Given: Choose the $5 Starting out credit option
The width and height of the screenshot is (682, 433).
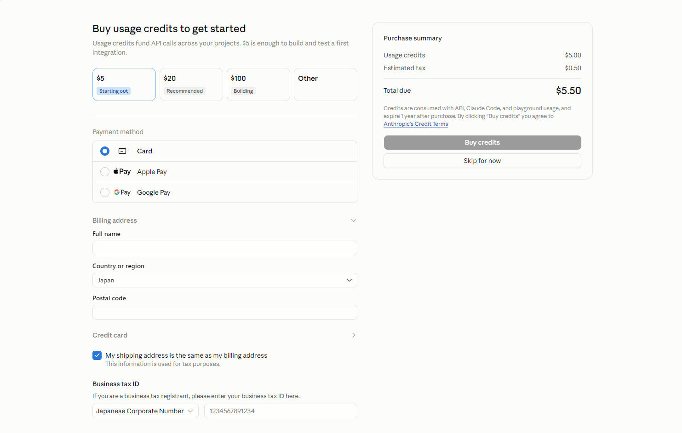Looking at the screenshot, I should click(x=124, y=84).
